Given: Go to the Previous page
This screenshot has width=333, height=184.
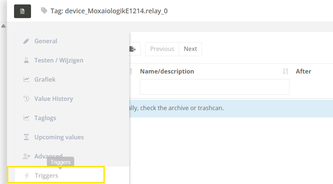Looking at the screenshot, I should (x=162, y=49).
